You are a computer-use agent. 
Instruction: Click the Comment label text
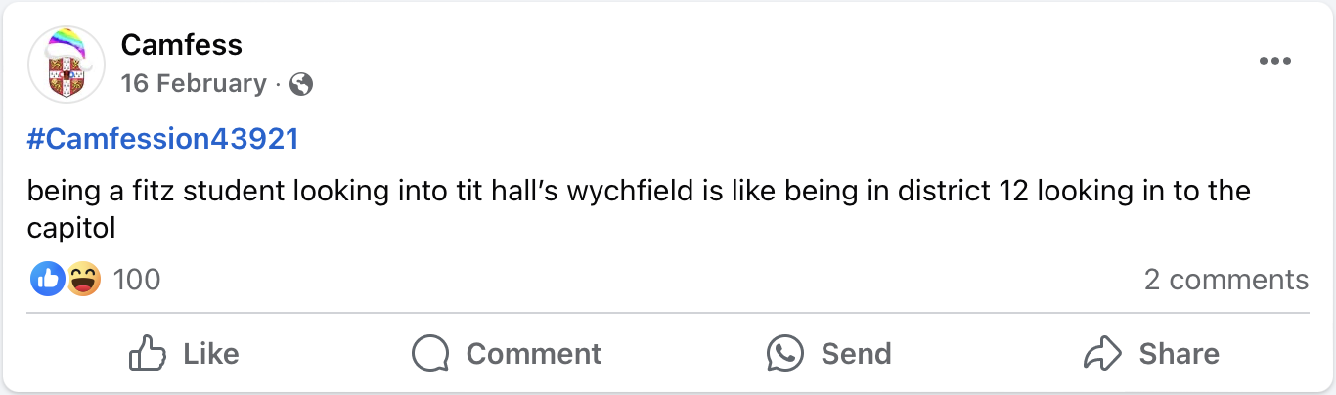point(533,353)
